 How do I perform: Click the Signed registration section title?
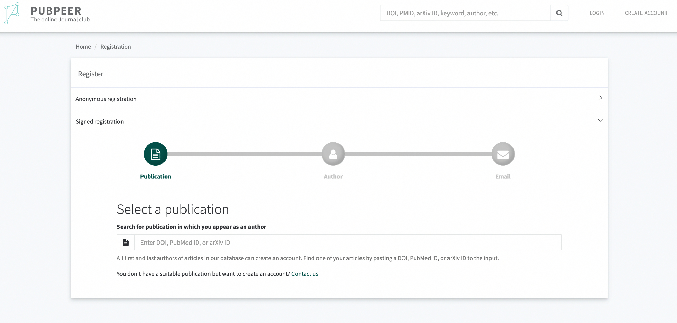click(x=100, y=122)
